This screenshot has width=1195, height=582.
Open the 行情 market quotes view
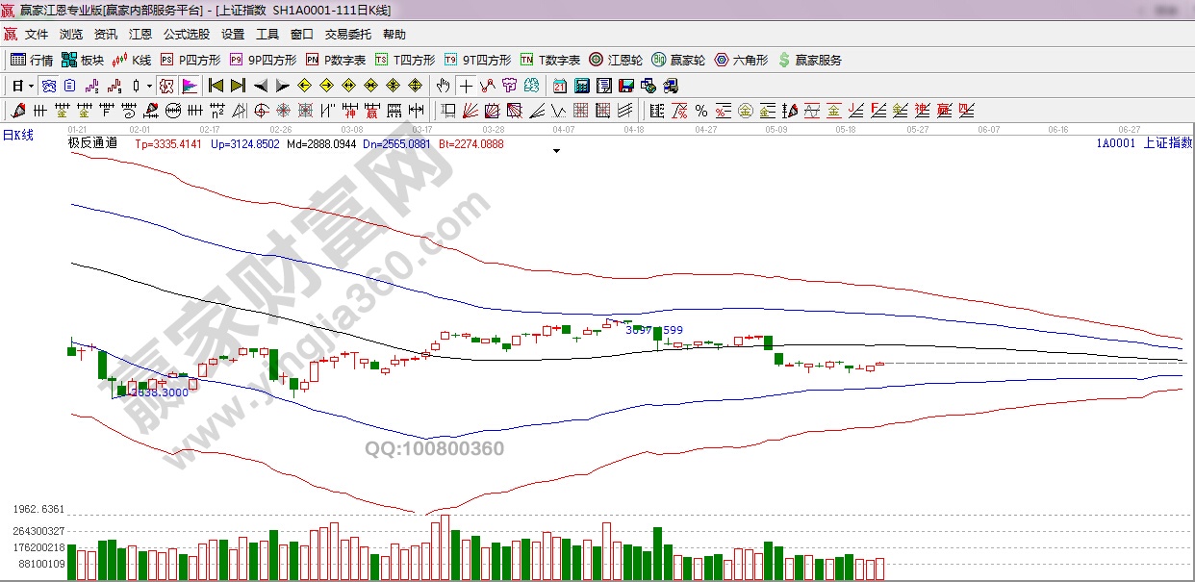click(32, 60)
